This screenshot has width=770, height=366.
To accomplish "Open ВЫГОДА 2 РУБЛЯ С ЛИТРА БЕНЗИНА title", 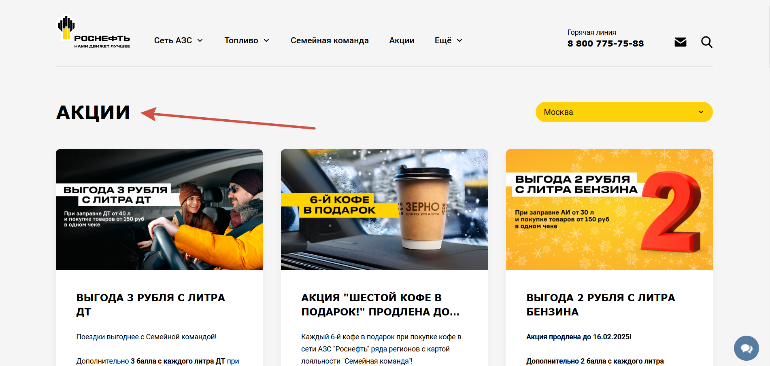I will point(601,305).
